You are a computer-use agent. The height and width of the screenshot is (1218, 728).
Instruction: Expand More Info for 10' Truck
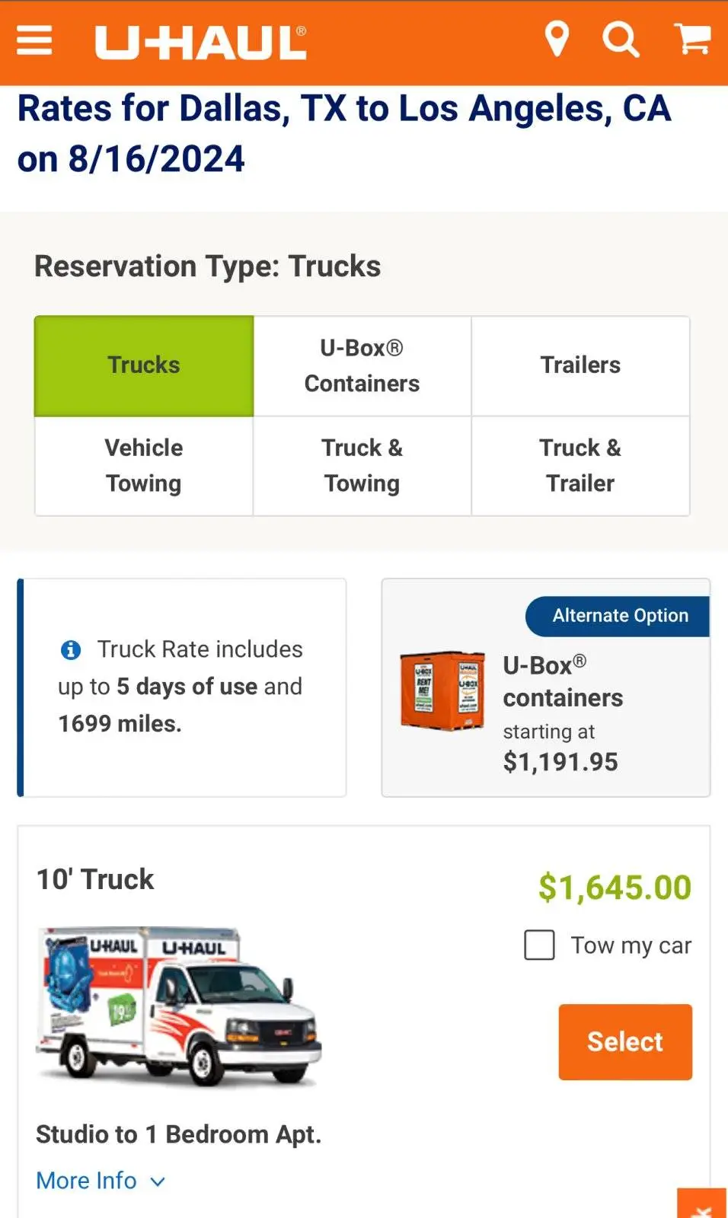pos(87,1181)
